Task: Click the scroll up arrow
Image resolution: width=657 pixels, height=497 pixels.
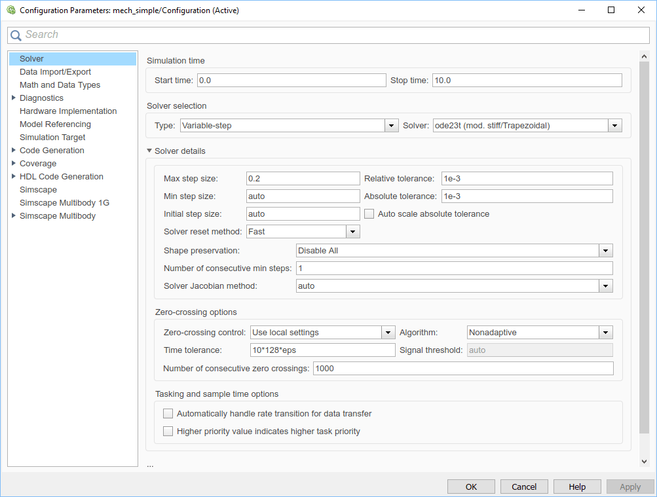Action: click(644, 56)
